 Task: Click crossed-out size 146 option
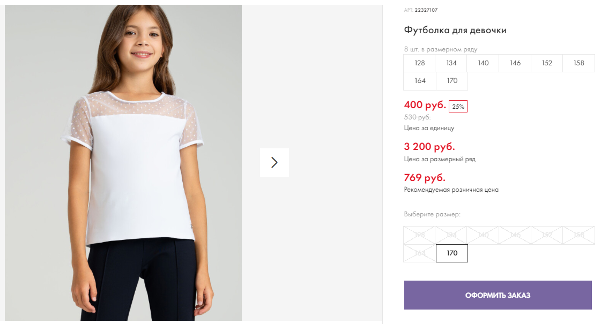tap(515, 235)
